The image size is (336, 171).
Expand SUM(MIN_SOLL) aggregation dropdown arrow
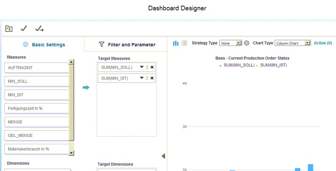pos(141,67)
